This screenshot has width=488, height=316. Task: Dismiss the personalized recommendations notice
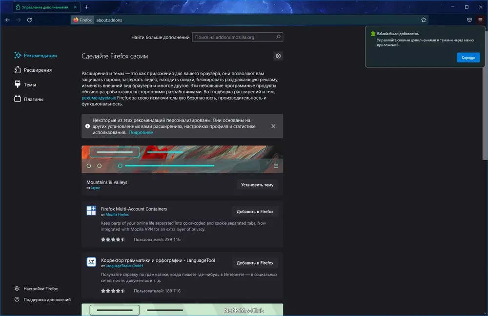273,126
